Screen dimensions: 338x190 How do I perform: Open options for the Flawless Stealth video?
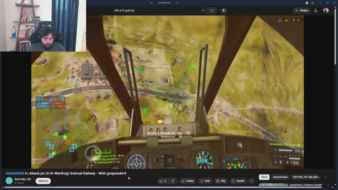tap(328, 185)
